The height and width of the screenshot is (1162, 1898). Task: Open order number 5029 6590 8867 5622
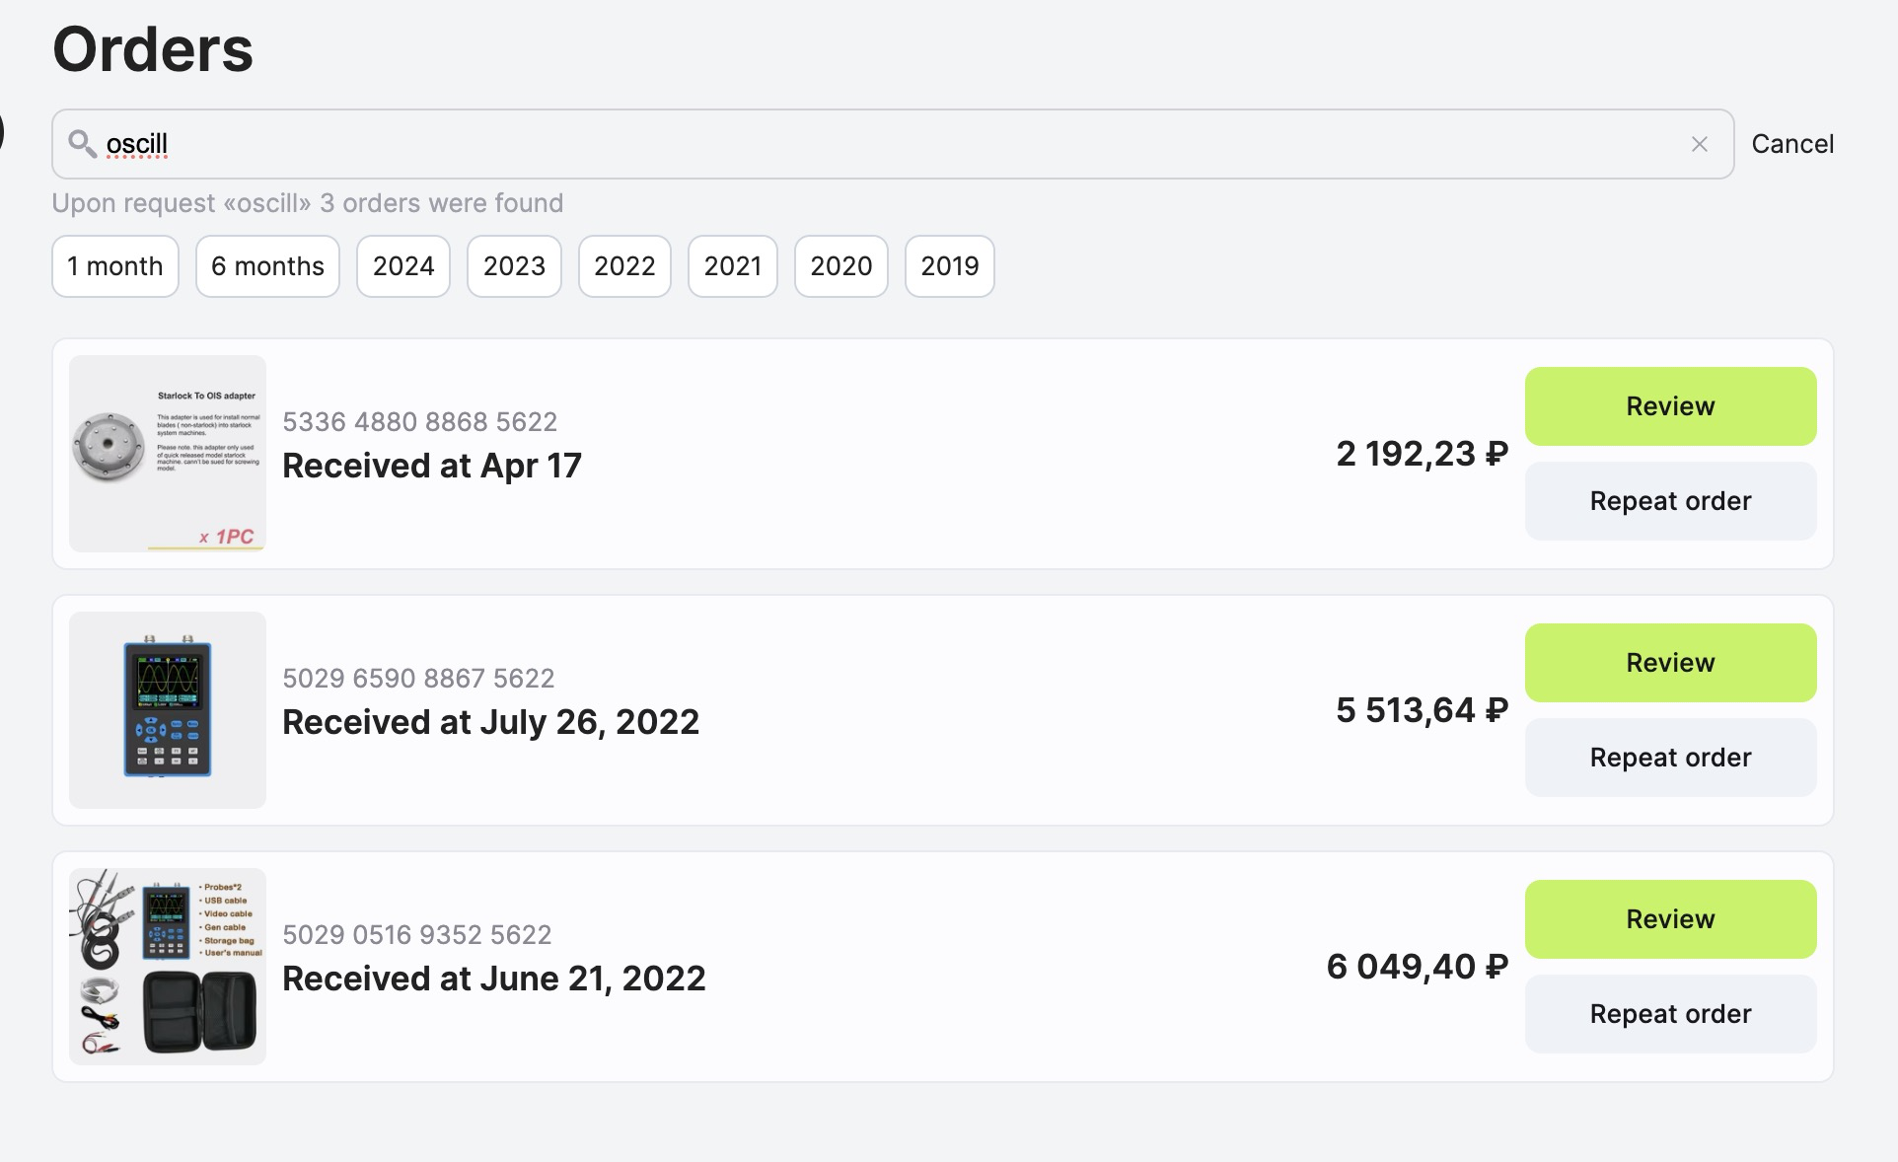click(418, 679)
